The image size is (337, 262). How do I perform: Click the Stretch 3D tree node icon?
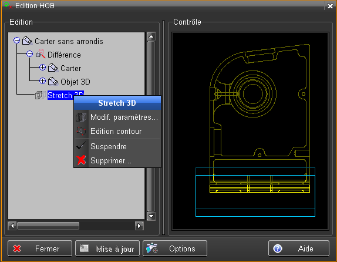pyautogui.click(x=40, y=95)
